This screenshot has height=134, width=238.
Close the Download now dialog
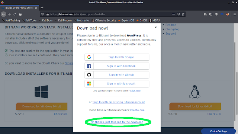(155, 27)
